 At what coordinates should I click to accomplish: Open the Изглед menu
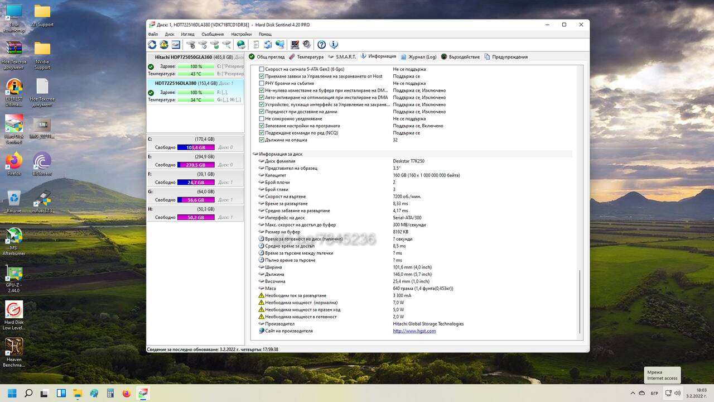(x=187, y=34)
